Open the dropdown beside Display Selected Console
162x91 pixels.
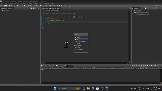[154, 66]
